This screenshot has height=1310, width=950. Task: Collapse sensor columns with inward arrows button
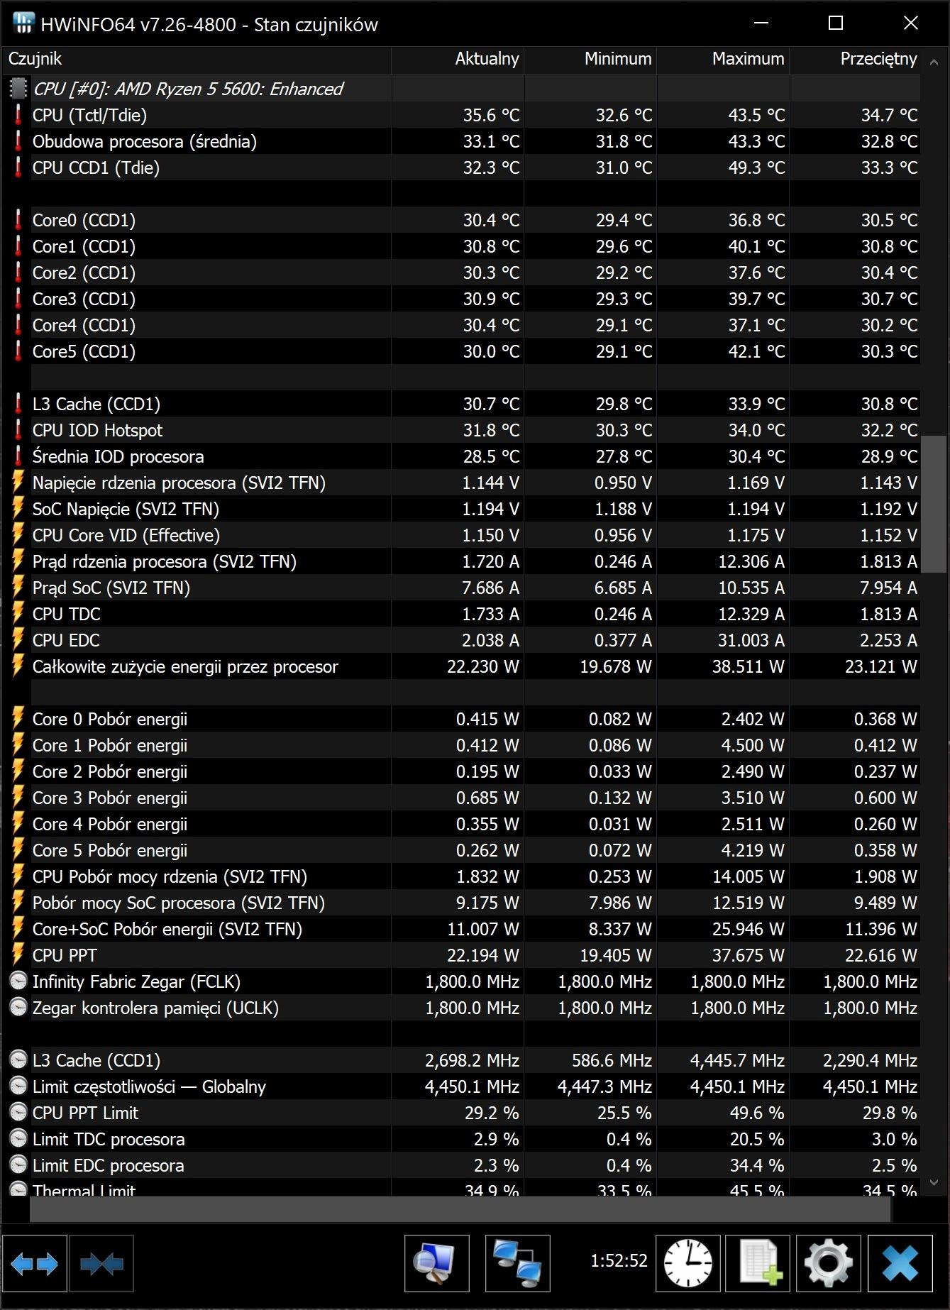coord(101,1264)
